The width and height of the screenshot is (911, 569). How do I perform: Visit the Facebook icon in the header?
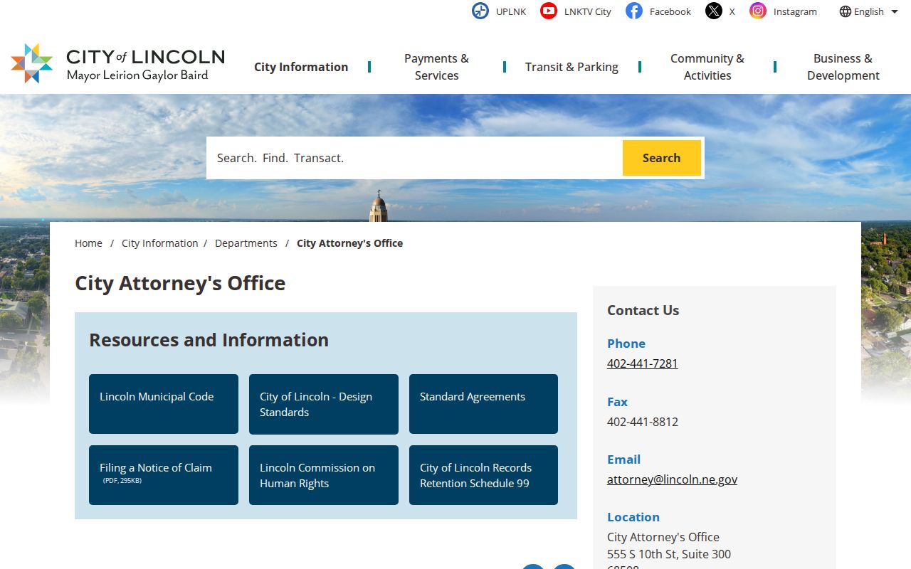click(634, 11)
